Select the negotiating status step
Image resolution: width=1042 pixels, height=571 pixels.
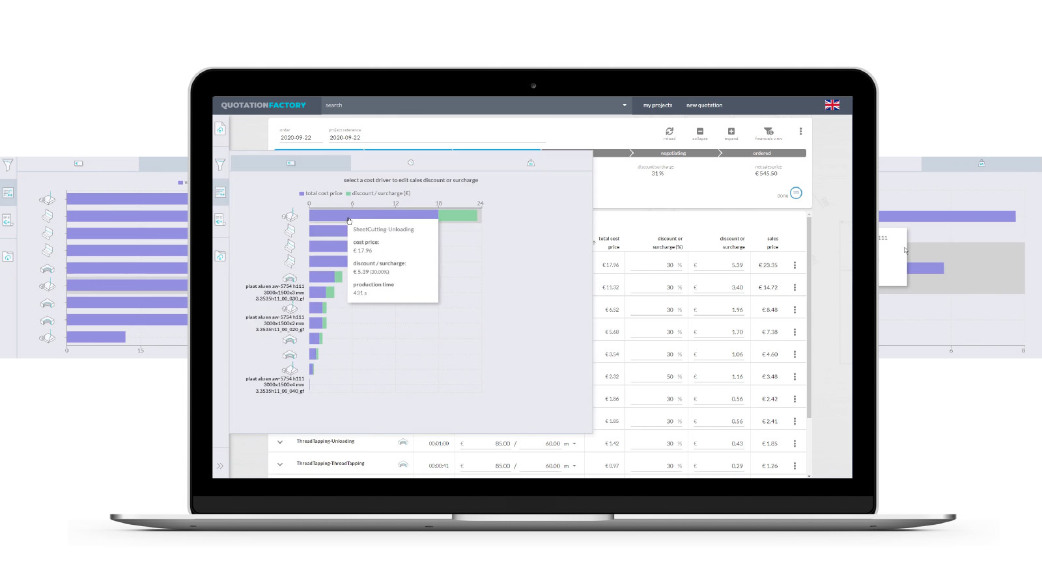pyautogui.click(x=673, y=153)
